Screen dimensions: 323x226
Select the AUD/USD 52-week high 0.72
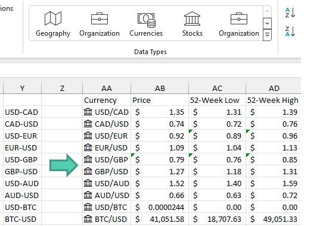point(274,195)
